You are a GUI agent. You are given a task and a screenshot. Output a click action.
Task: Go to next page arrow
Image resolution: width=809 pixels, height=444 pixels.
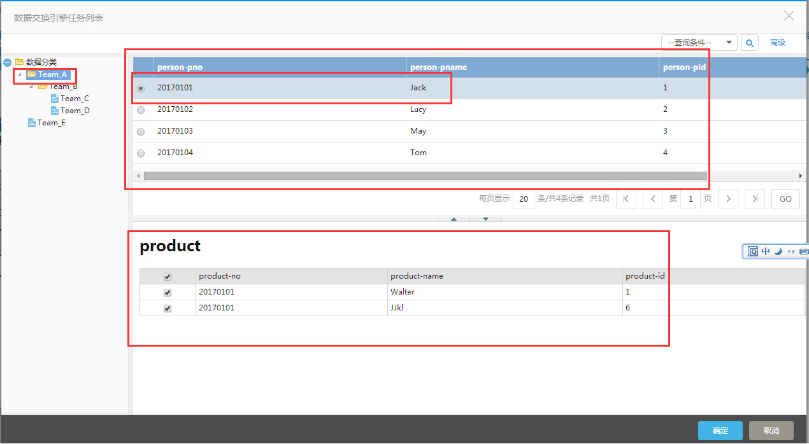pyautogui.click(x=728, y=199)
